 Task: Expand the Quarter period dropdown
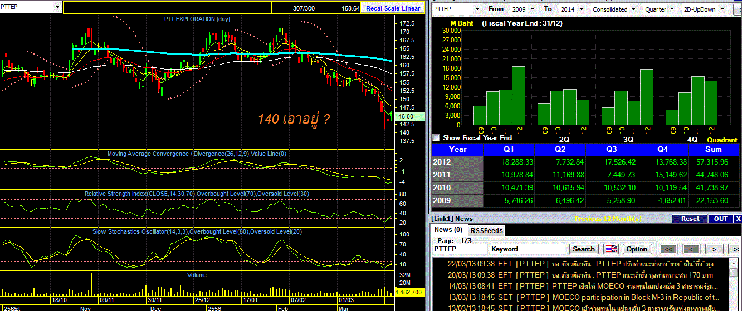coord(671,9)
